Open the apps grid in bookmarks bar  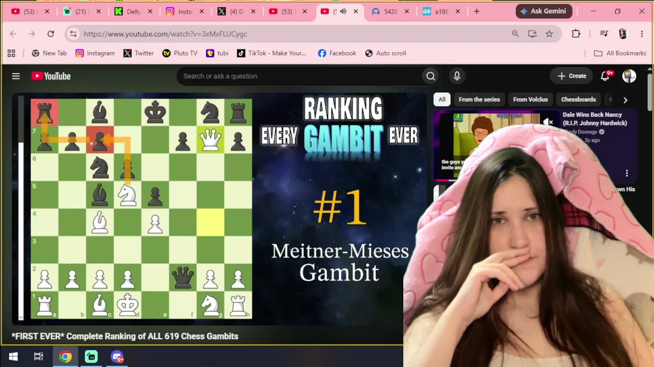pos(11,53)
